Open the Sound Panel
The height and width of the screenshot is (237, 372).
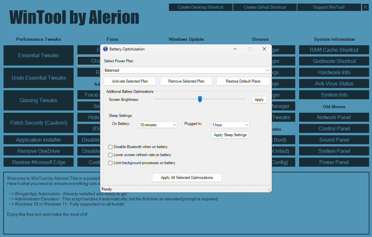334,140
